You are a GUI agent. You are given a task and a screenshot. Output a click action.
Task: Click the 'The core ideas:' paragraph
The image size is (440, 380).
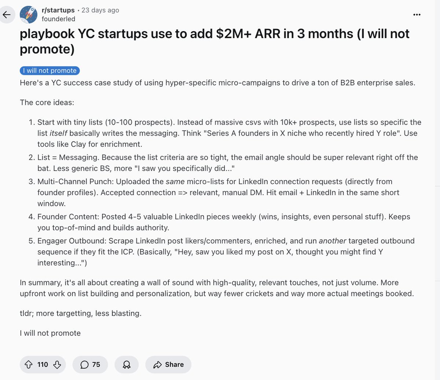47,102
